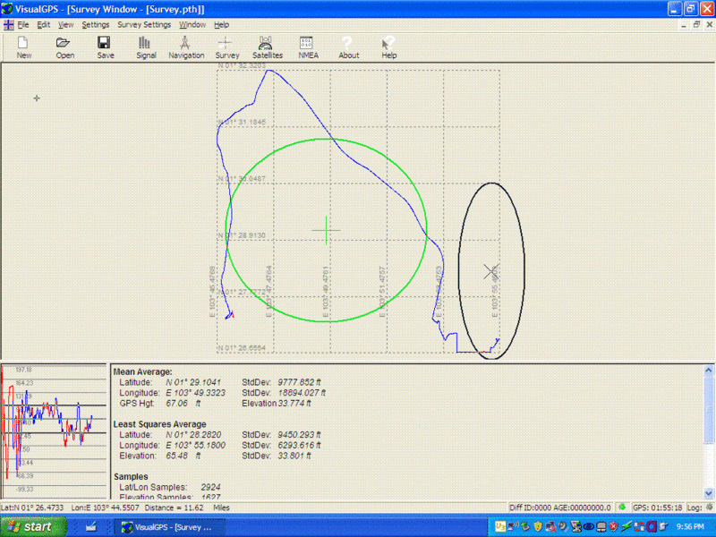Restore the inner Survey child window
The image size is (716, 537).
click(696, 25)
